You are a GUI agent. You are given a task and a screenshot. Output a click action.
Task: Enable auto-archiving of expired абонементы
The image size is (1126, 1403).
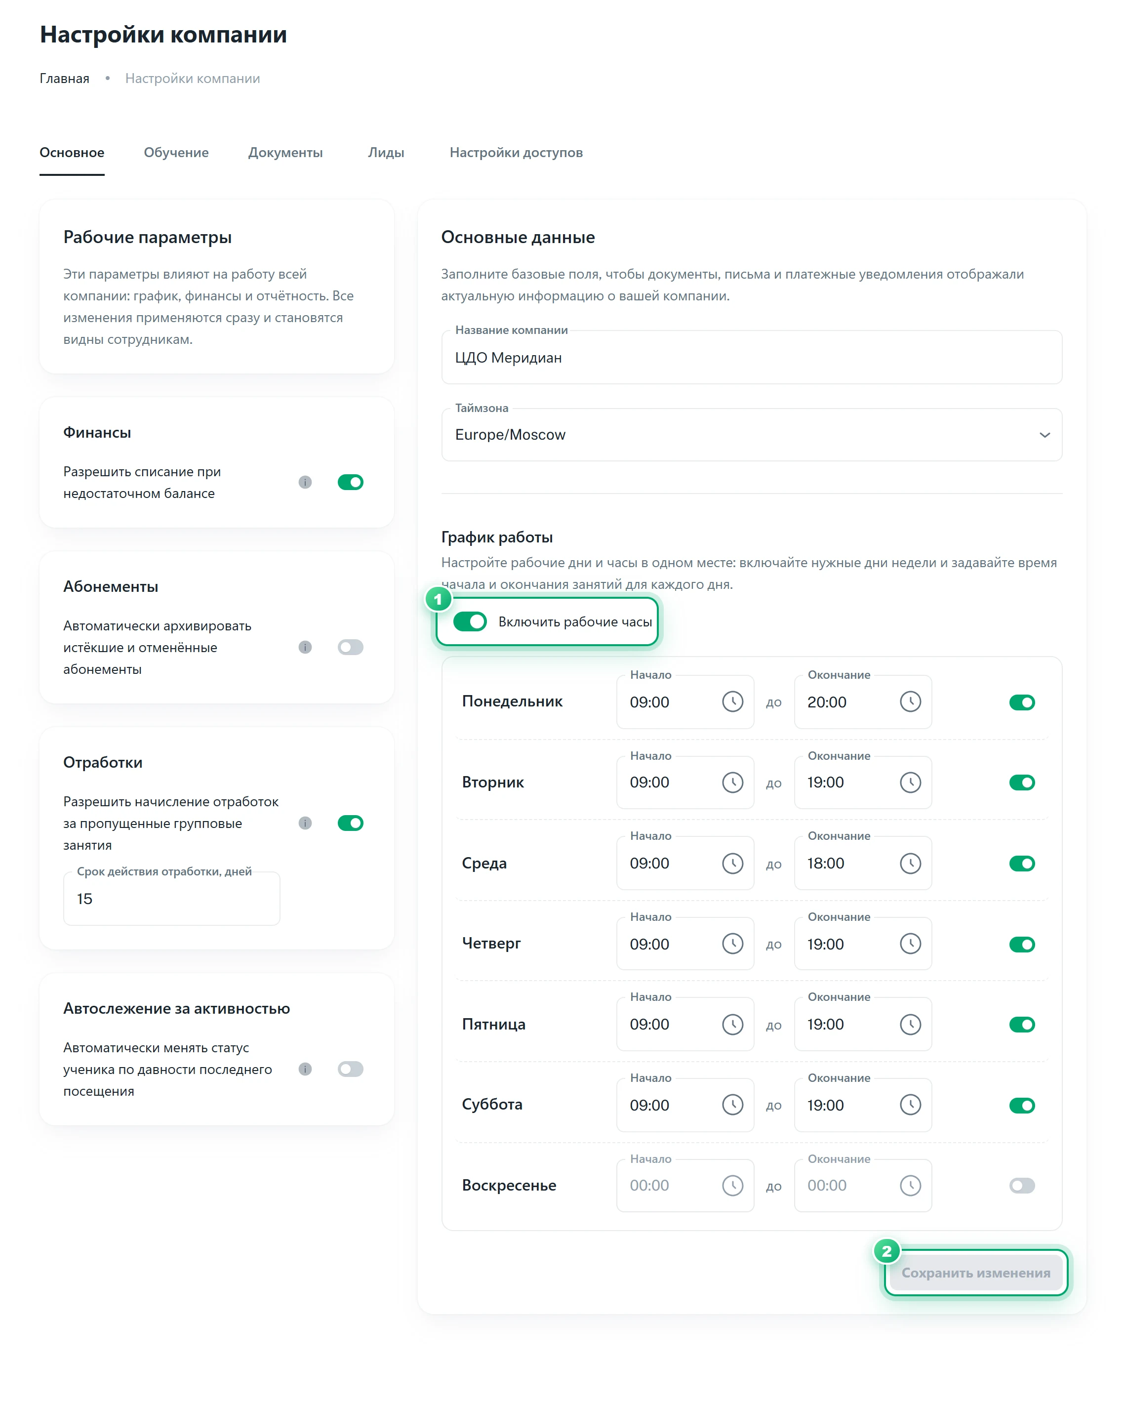350,647
